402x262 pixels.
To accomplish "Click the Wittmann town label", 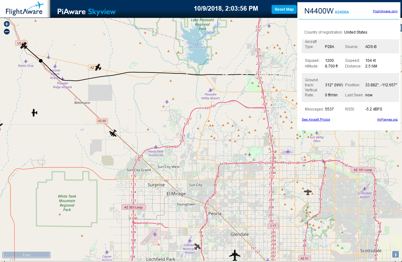I will 82,103.
